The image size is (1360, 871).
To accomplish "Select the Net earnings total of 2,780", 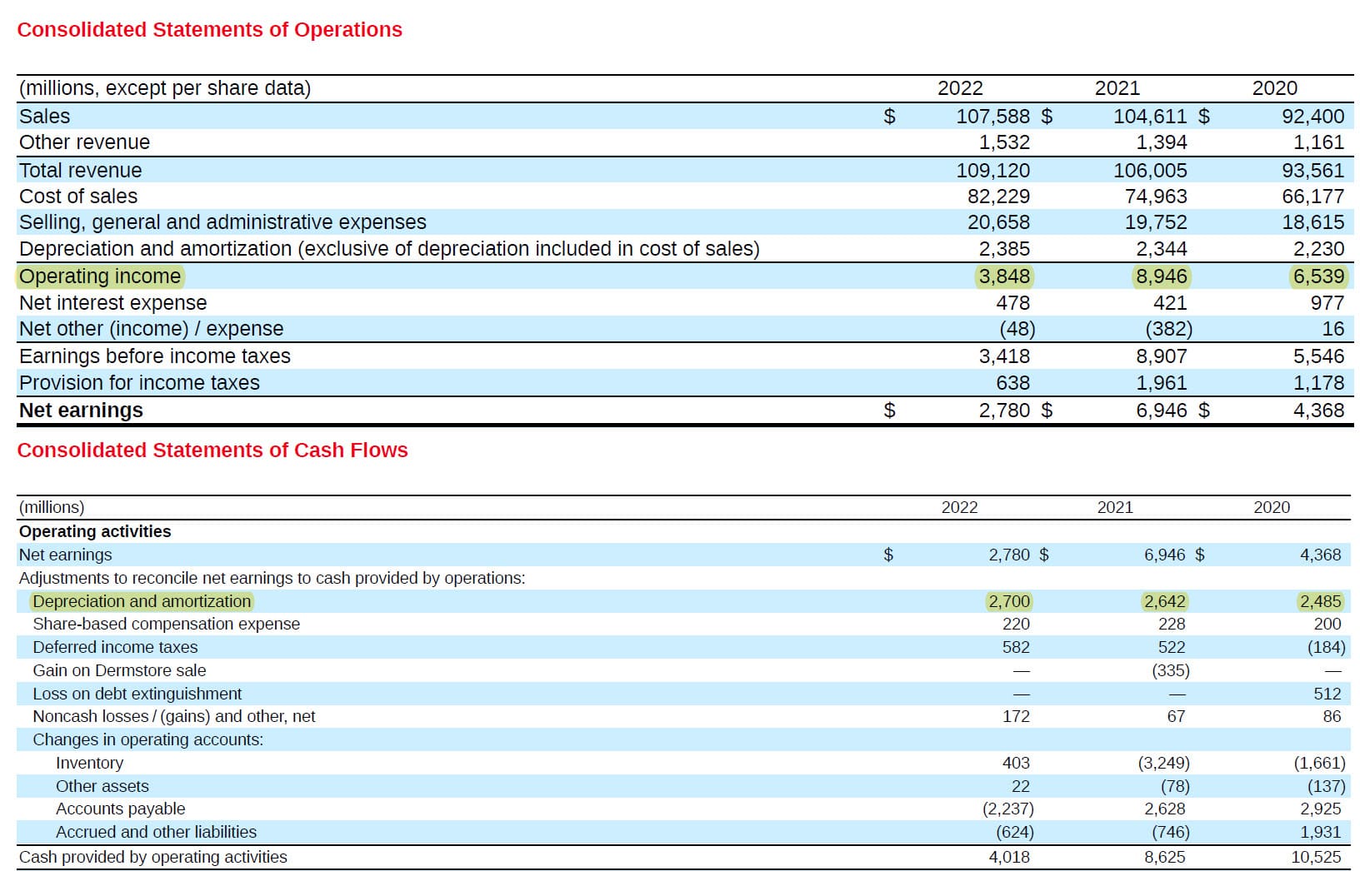I will click(x=1002, y=410).
